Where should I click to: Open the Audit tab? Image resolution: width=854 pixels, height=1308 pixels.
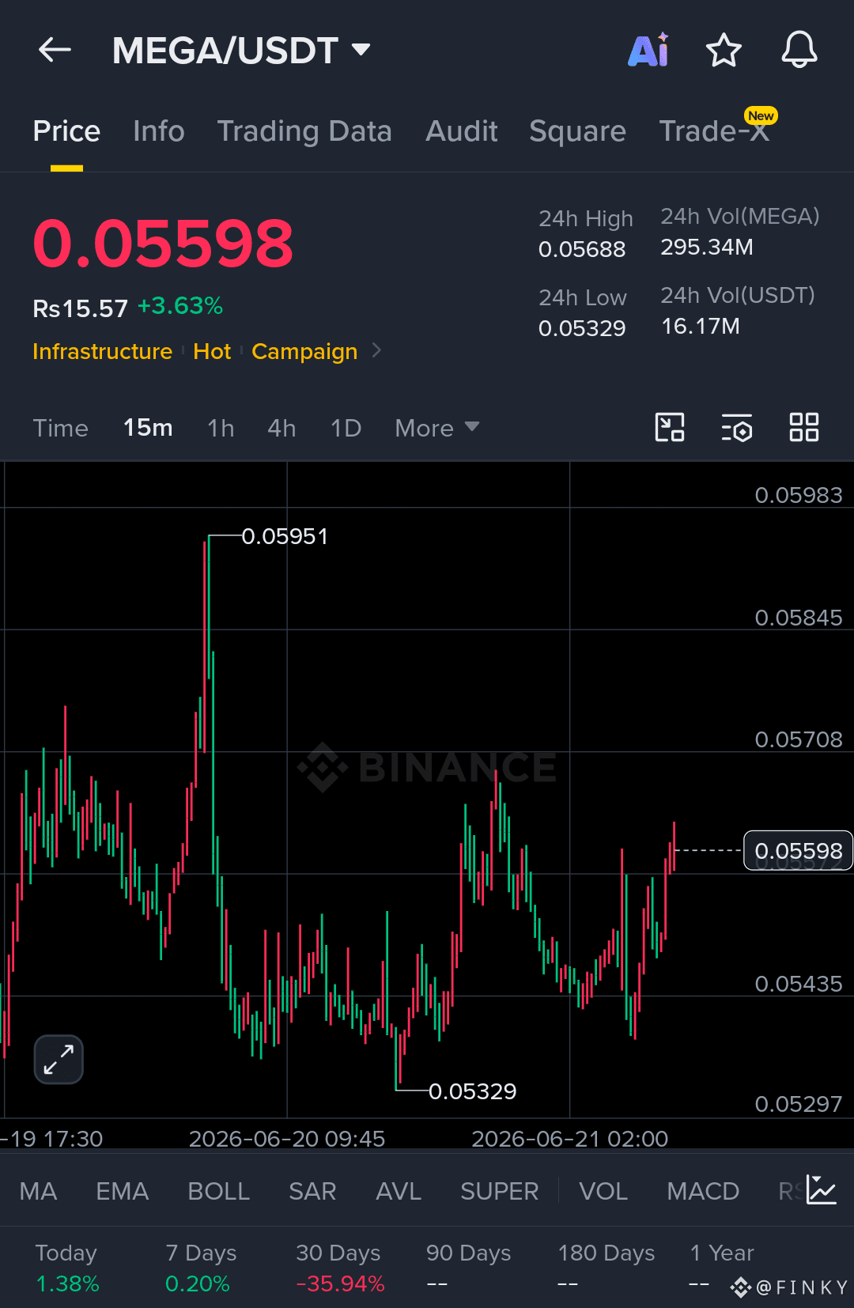(462, 131)
